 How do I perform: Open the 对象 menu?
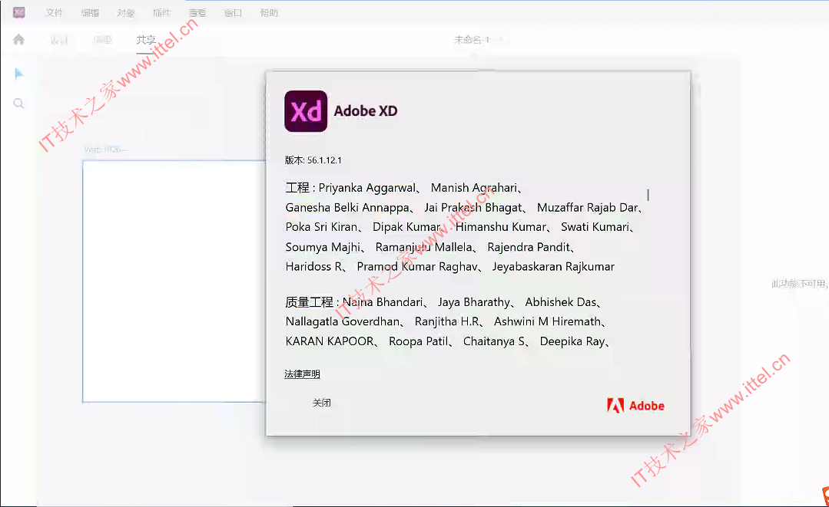click(x=126, y=13)
